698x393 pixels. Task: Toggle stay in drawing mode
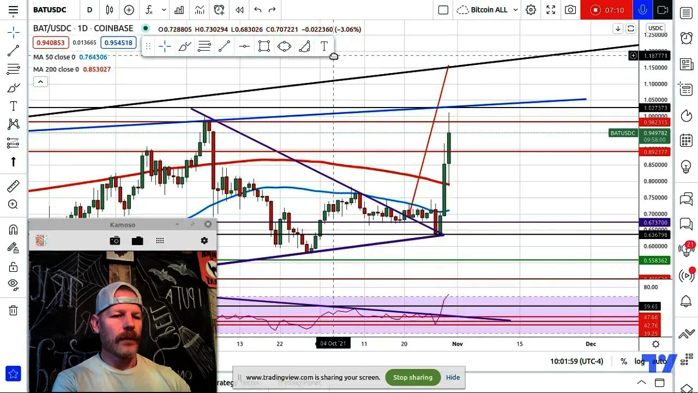[14, 248]
